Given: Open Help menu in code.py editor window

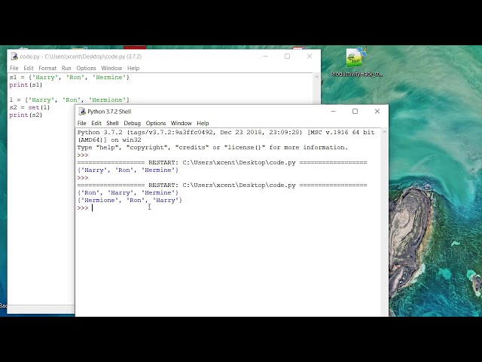Looking at the screenshot, I should [133, 68].
